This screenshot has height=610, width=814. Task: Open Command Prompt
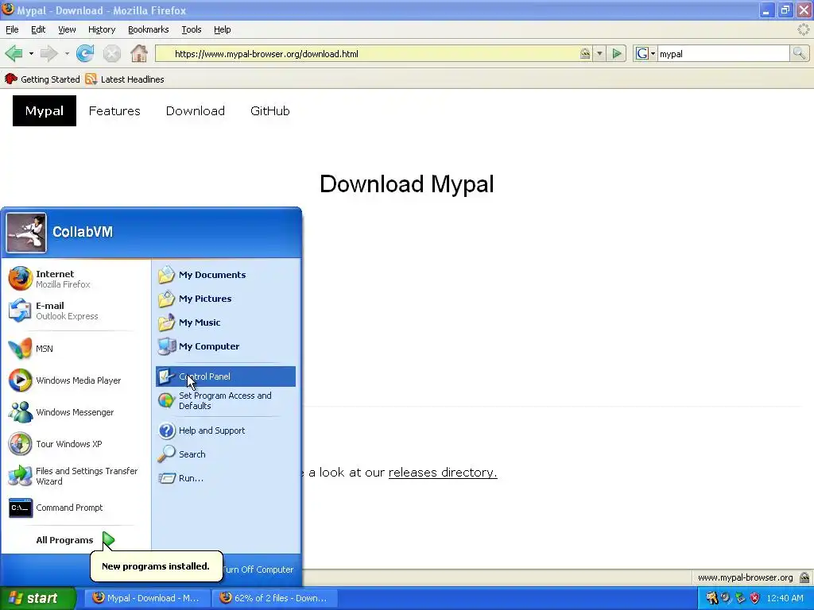(x=76, y=508)
